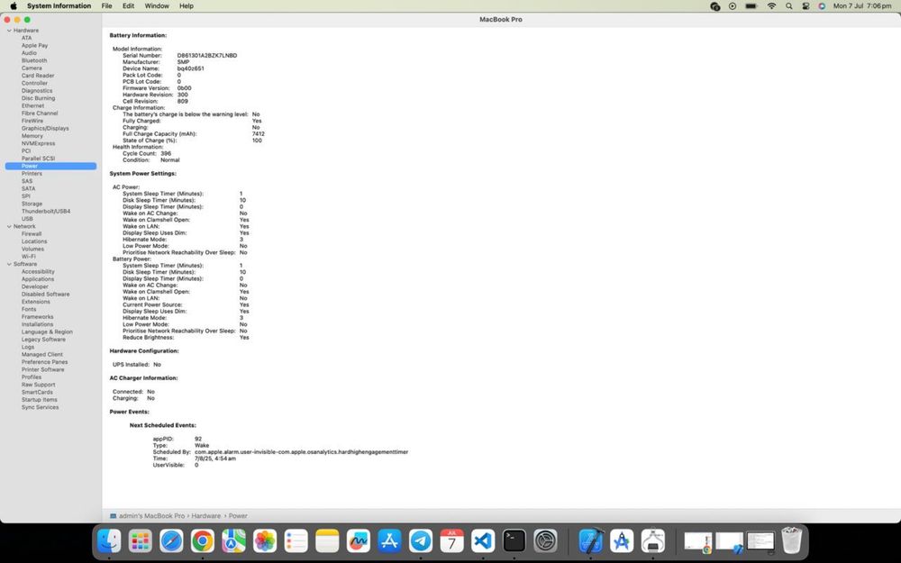Screen dimensions: 901x563
Task: Open Terminal from the Dock
Action: click(514, 540)
